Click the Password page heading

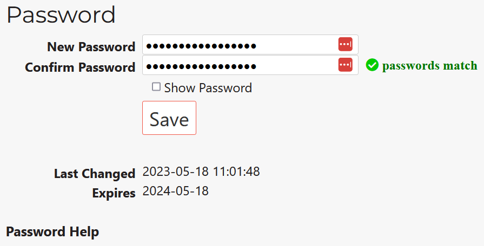click(x=61, y=15)
